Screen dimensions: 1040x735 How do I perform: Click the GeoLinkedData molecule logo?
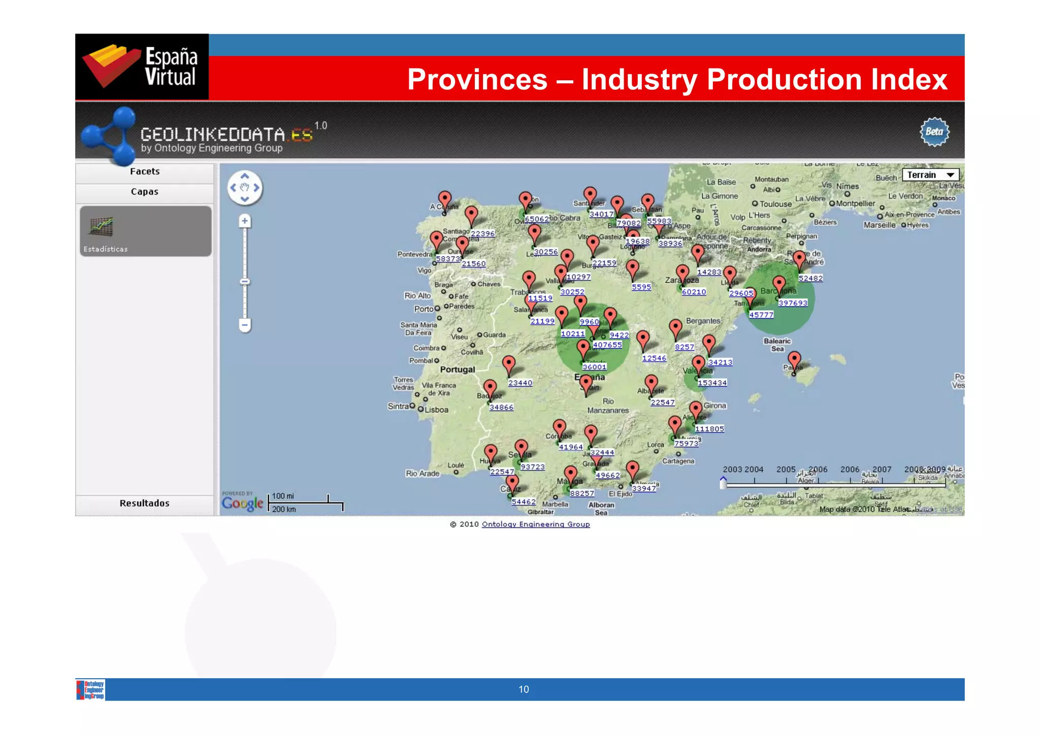110,136
